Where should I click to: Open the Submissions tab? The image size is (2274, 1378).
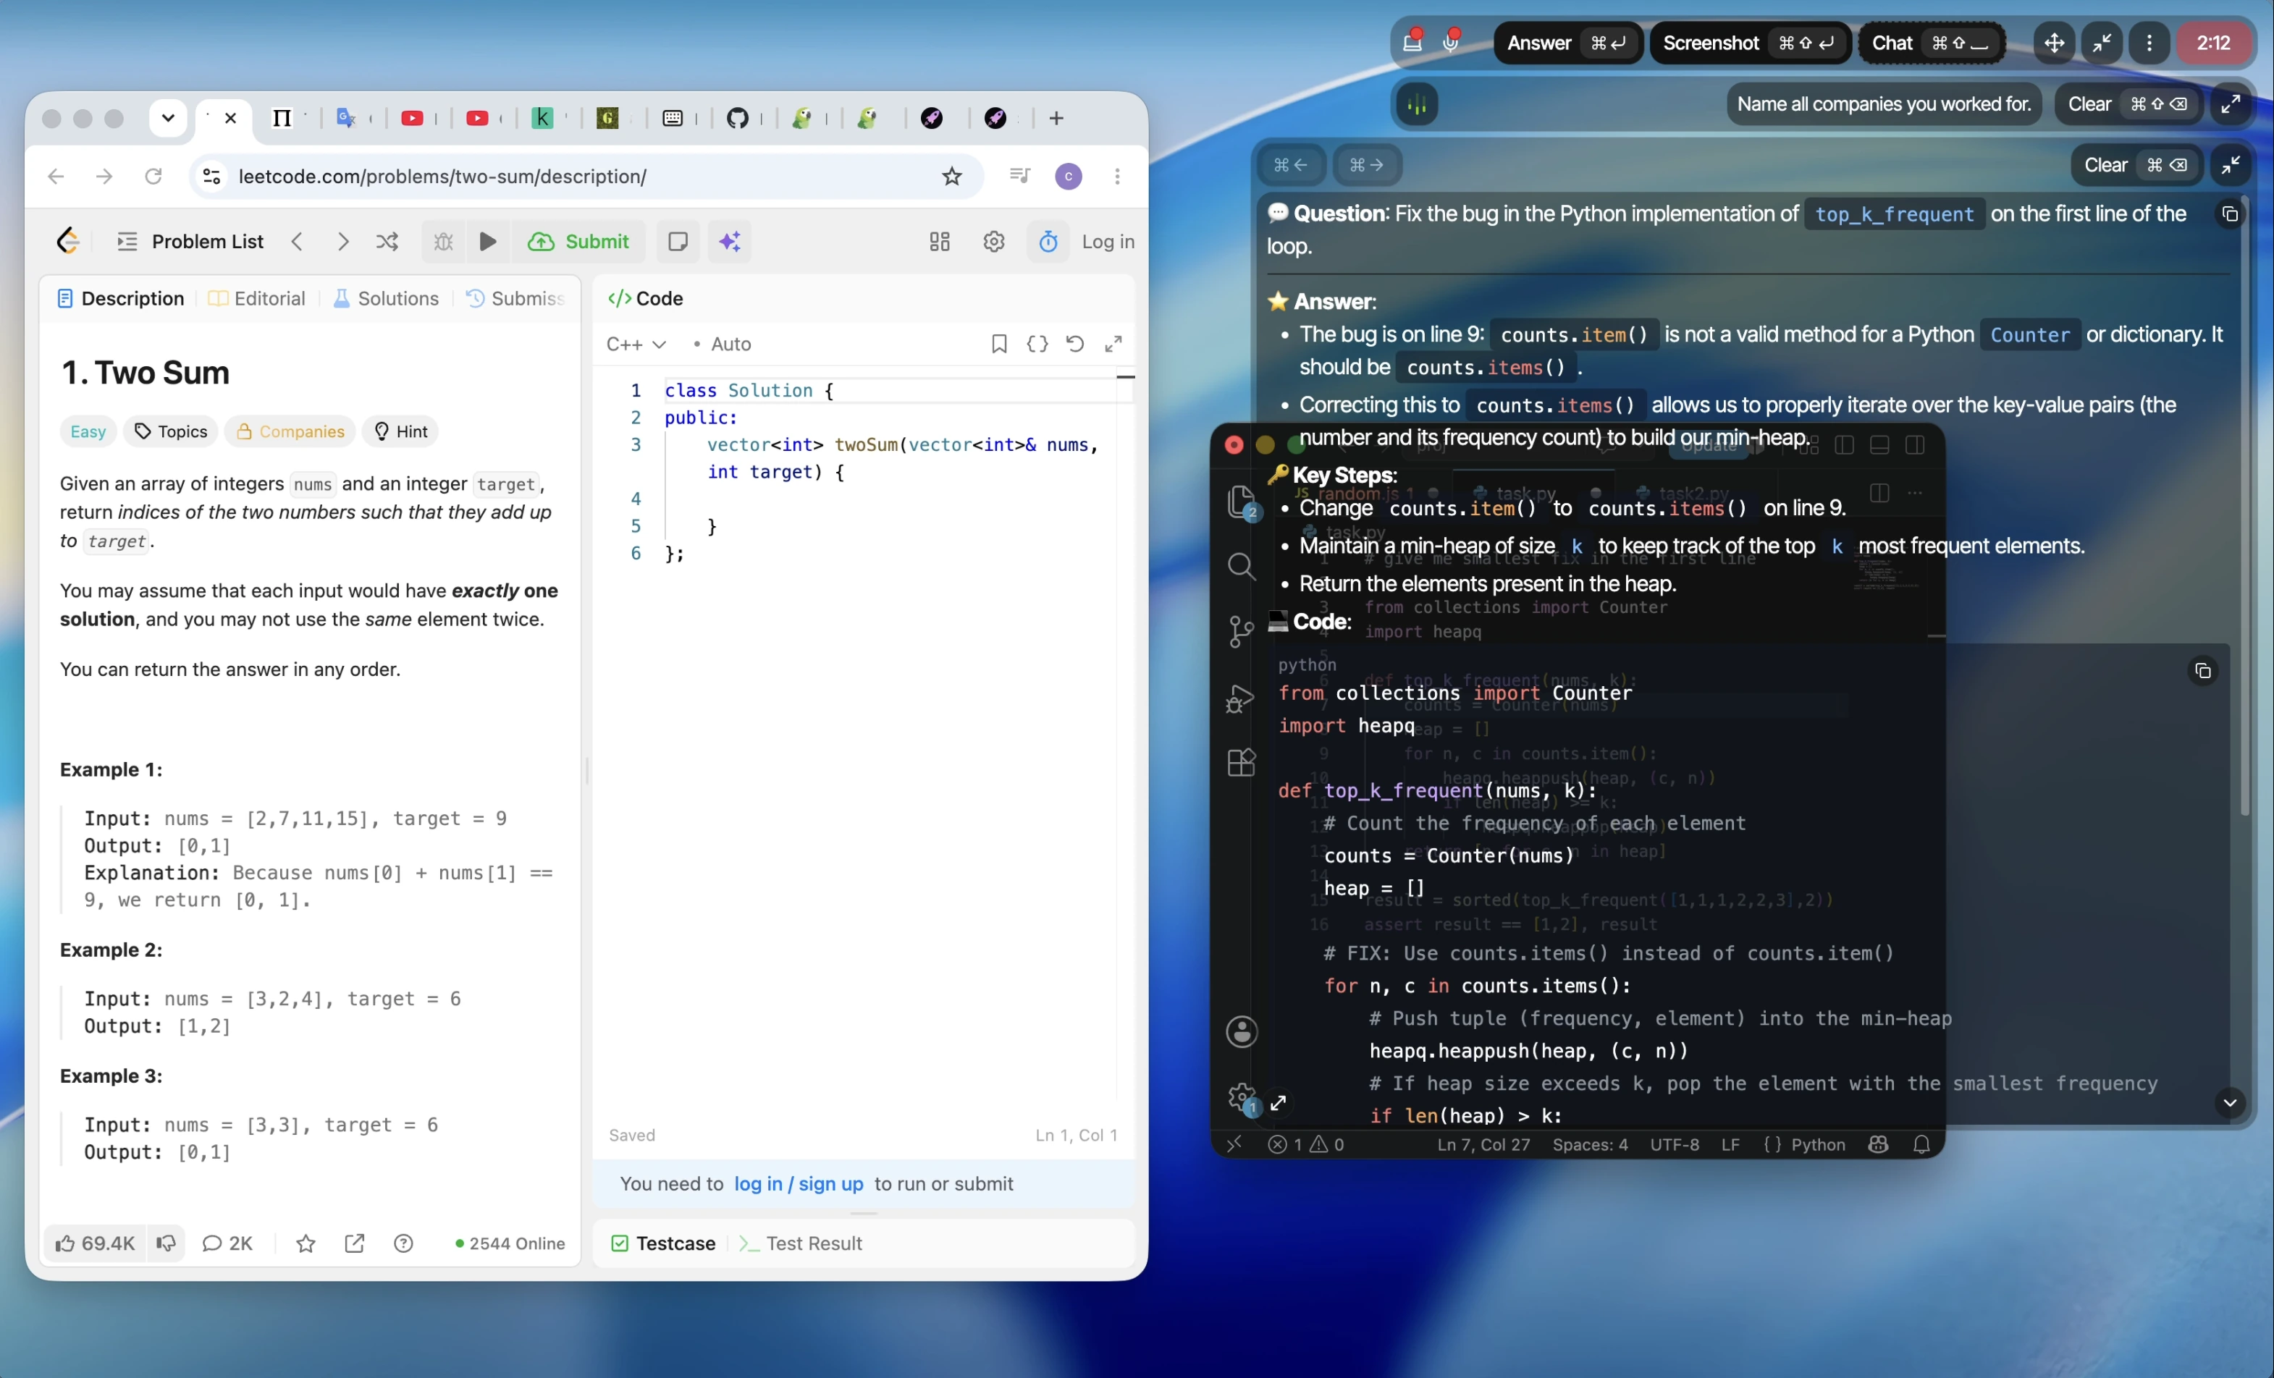(515, 299)
